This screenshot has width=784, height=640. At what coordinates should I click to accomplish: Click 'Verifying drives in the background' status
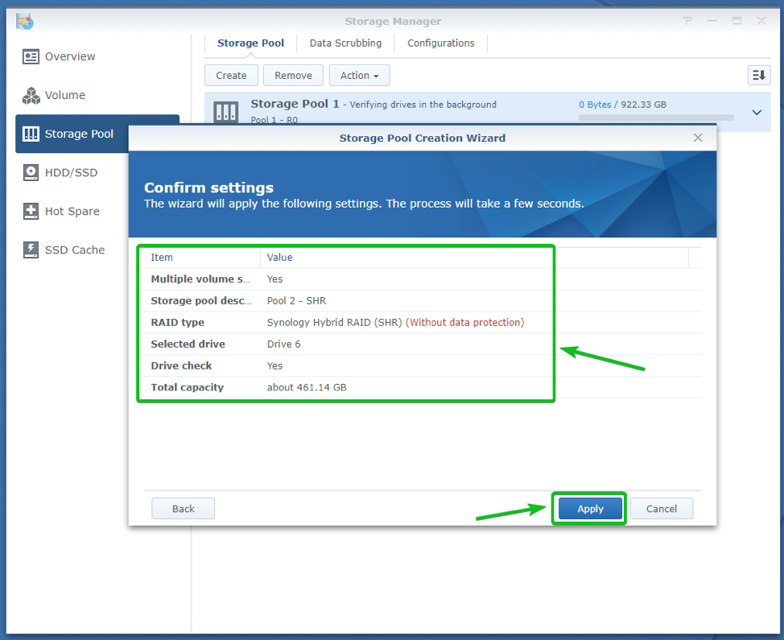(423, 105)
